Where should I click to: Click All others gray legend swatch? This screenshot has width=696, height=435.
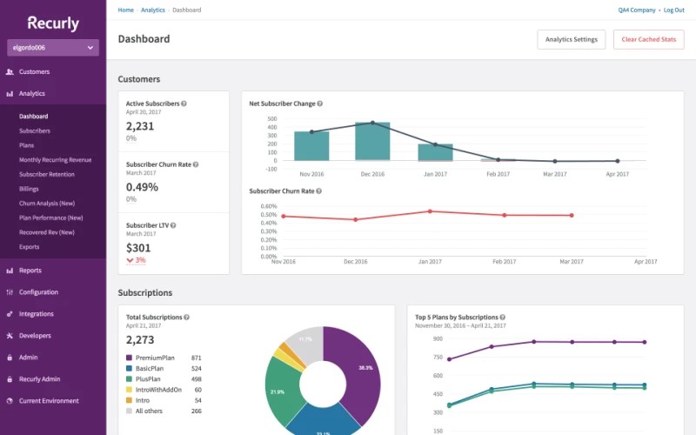tap(129, 411)
